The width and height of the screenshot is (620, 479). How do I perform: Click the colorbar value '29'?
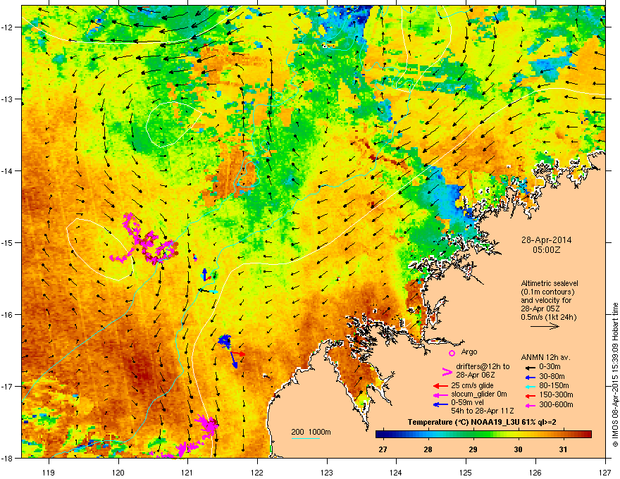473,449
